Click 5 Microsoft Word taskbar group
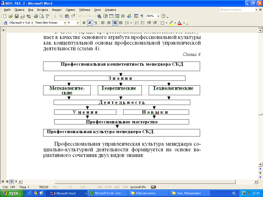Screen dimensions: 263x197 (x=67, y=193)
